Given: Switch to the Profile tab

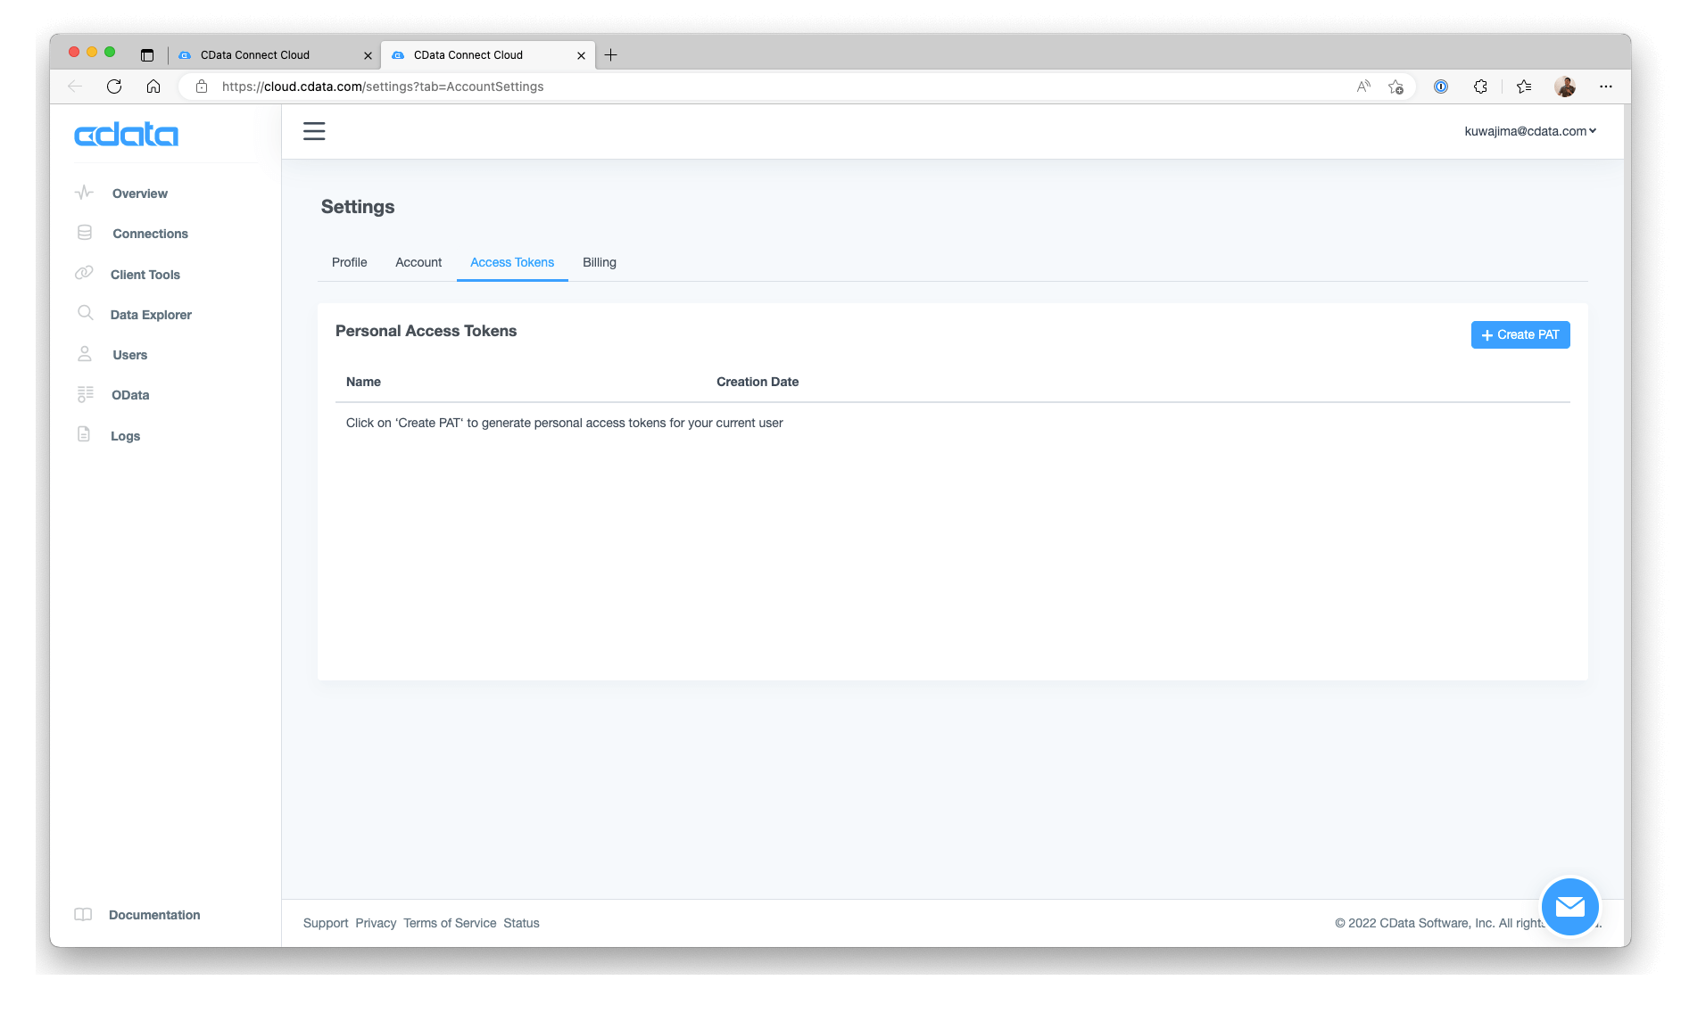Looking at the screenshot, I should 350,262.
